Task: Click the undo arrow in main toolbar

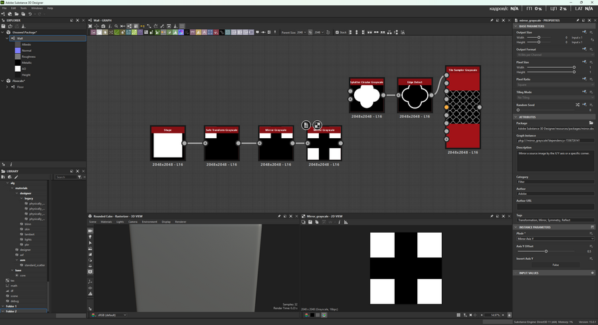Action: pos(30,14)
